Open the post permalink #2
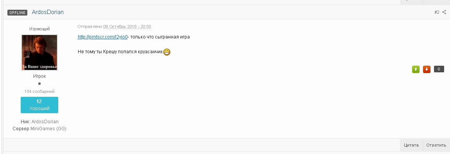 (x=437, y=12)
